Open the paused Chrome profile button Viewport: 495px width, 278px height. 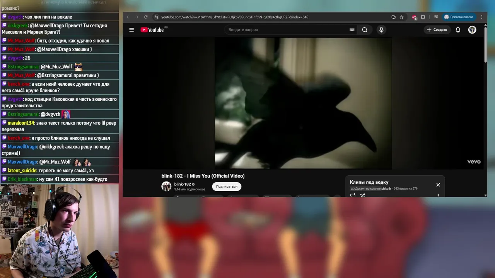[x=459, y=17]
